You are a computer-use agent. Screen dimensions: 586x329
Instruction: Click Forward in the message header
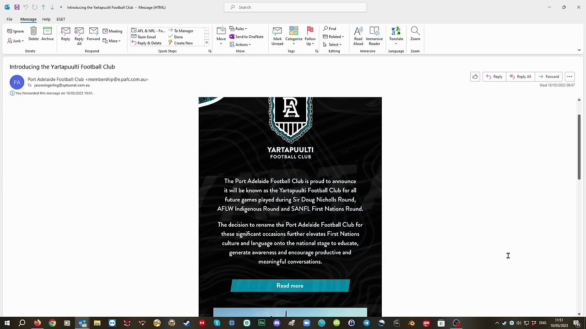click(548, 77)
